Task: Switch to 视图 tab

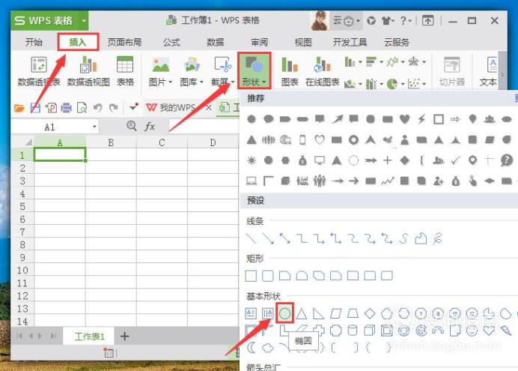Action: click(x=303, y=42)
